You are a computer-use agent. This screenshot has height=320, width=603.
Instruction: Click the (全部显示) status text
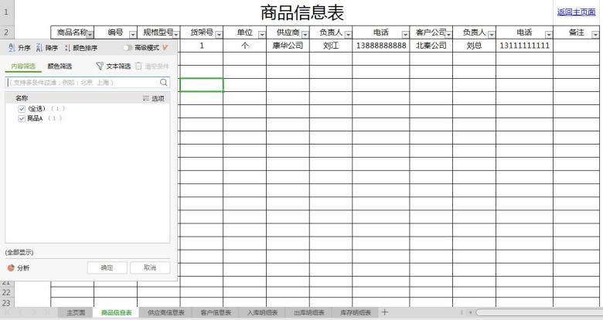19,252
